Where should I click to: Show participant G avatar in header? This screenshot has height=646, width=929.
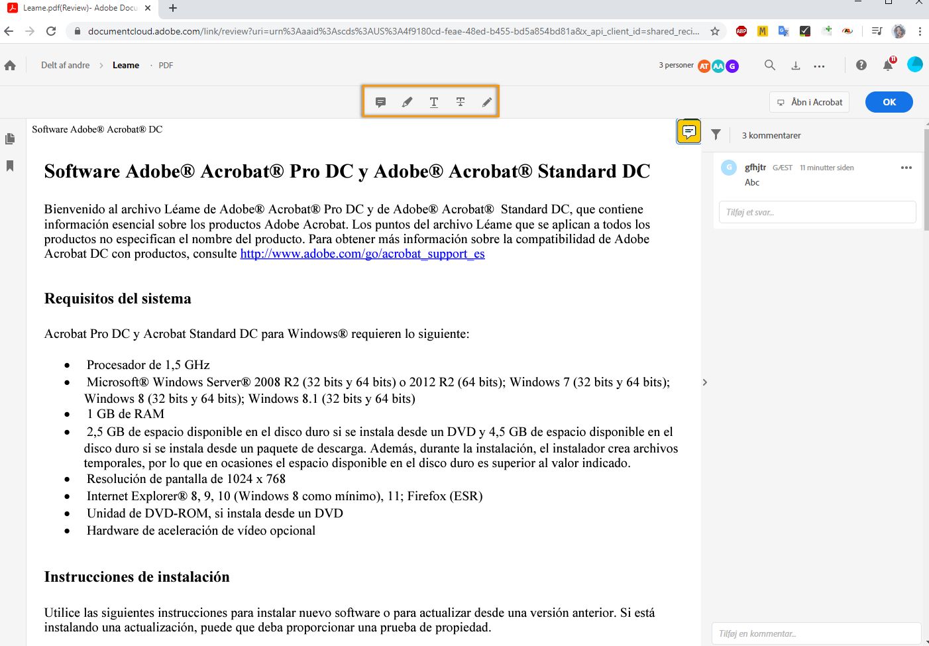732,66
